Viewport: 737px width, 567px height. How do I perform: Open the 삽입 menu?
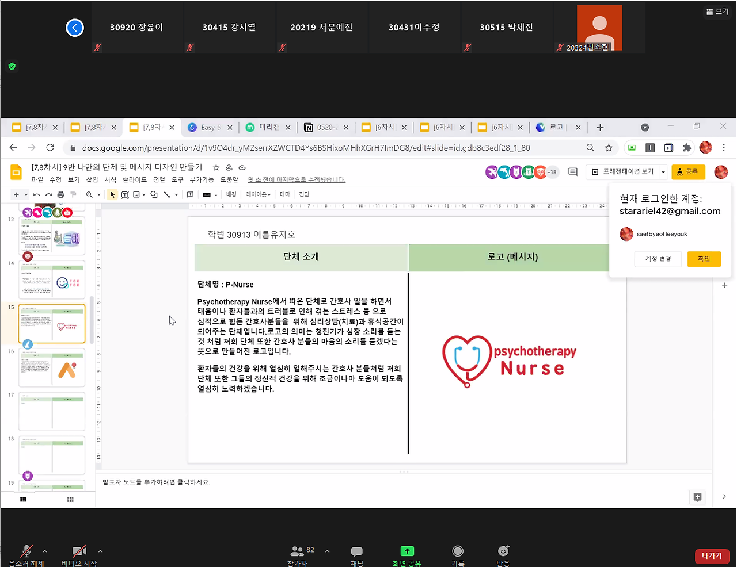92,179
